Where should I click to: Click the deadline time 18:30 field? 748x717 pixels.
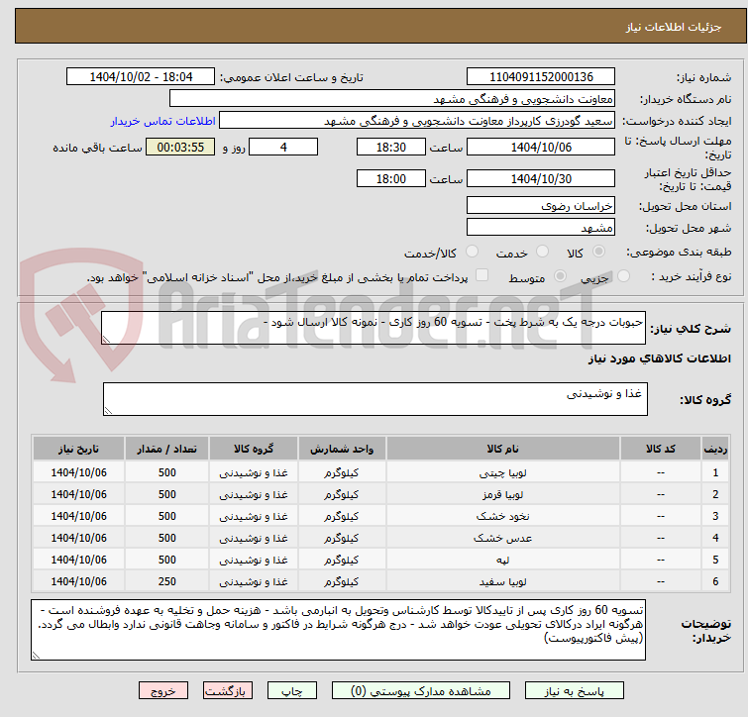tap(390, 147)
